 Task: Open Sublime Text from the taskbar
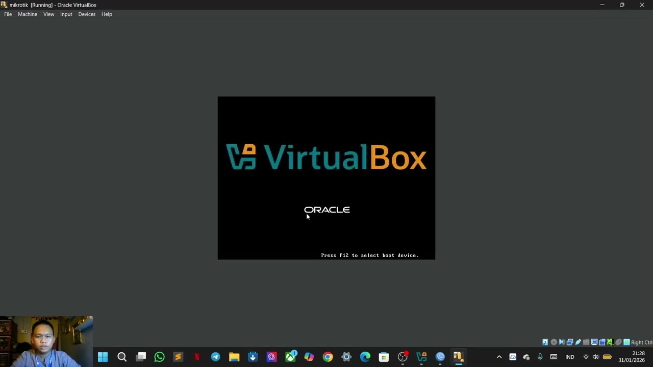(178, 357)
